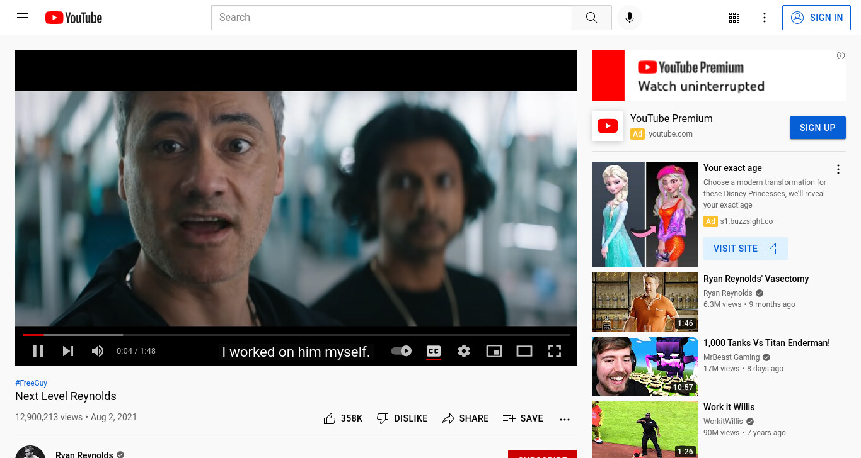This screenshot has height=458, width=861.
Task: Toggle closed captions off
Action: click(x=434, y=351)
